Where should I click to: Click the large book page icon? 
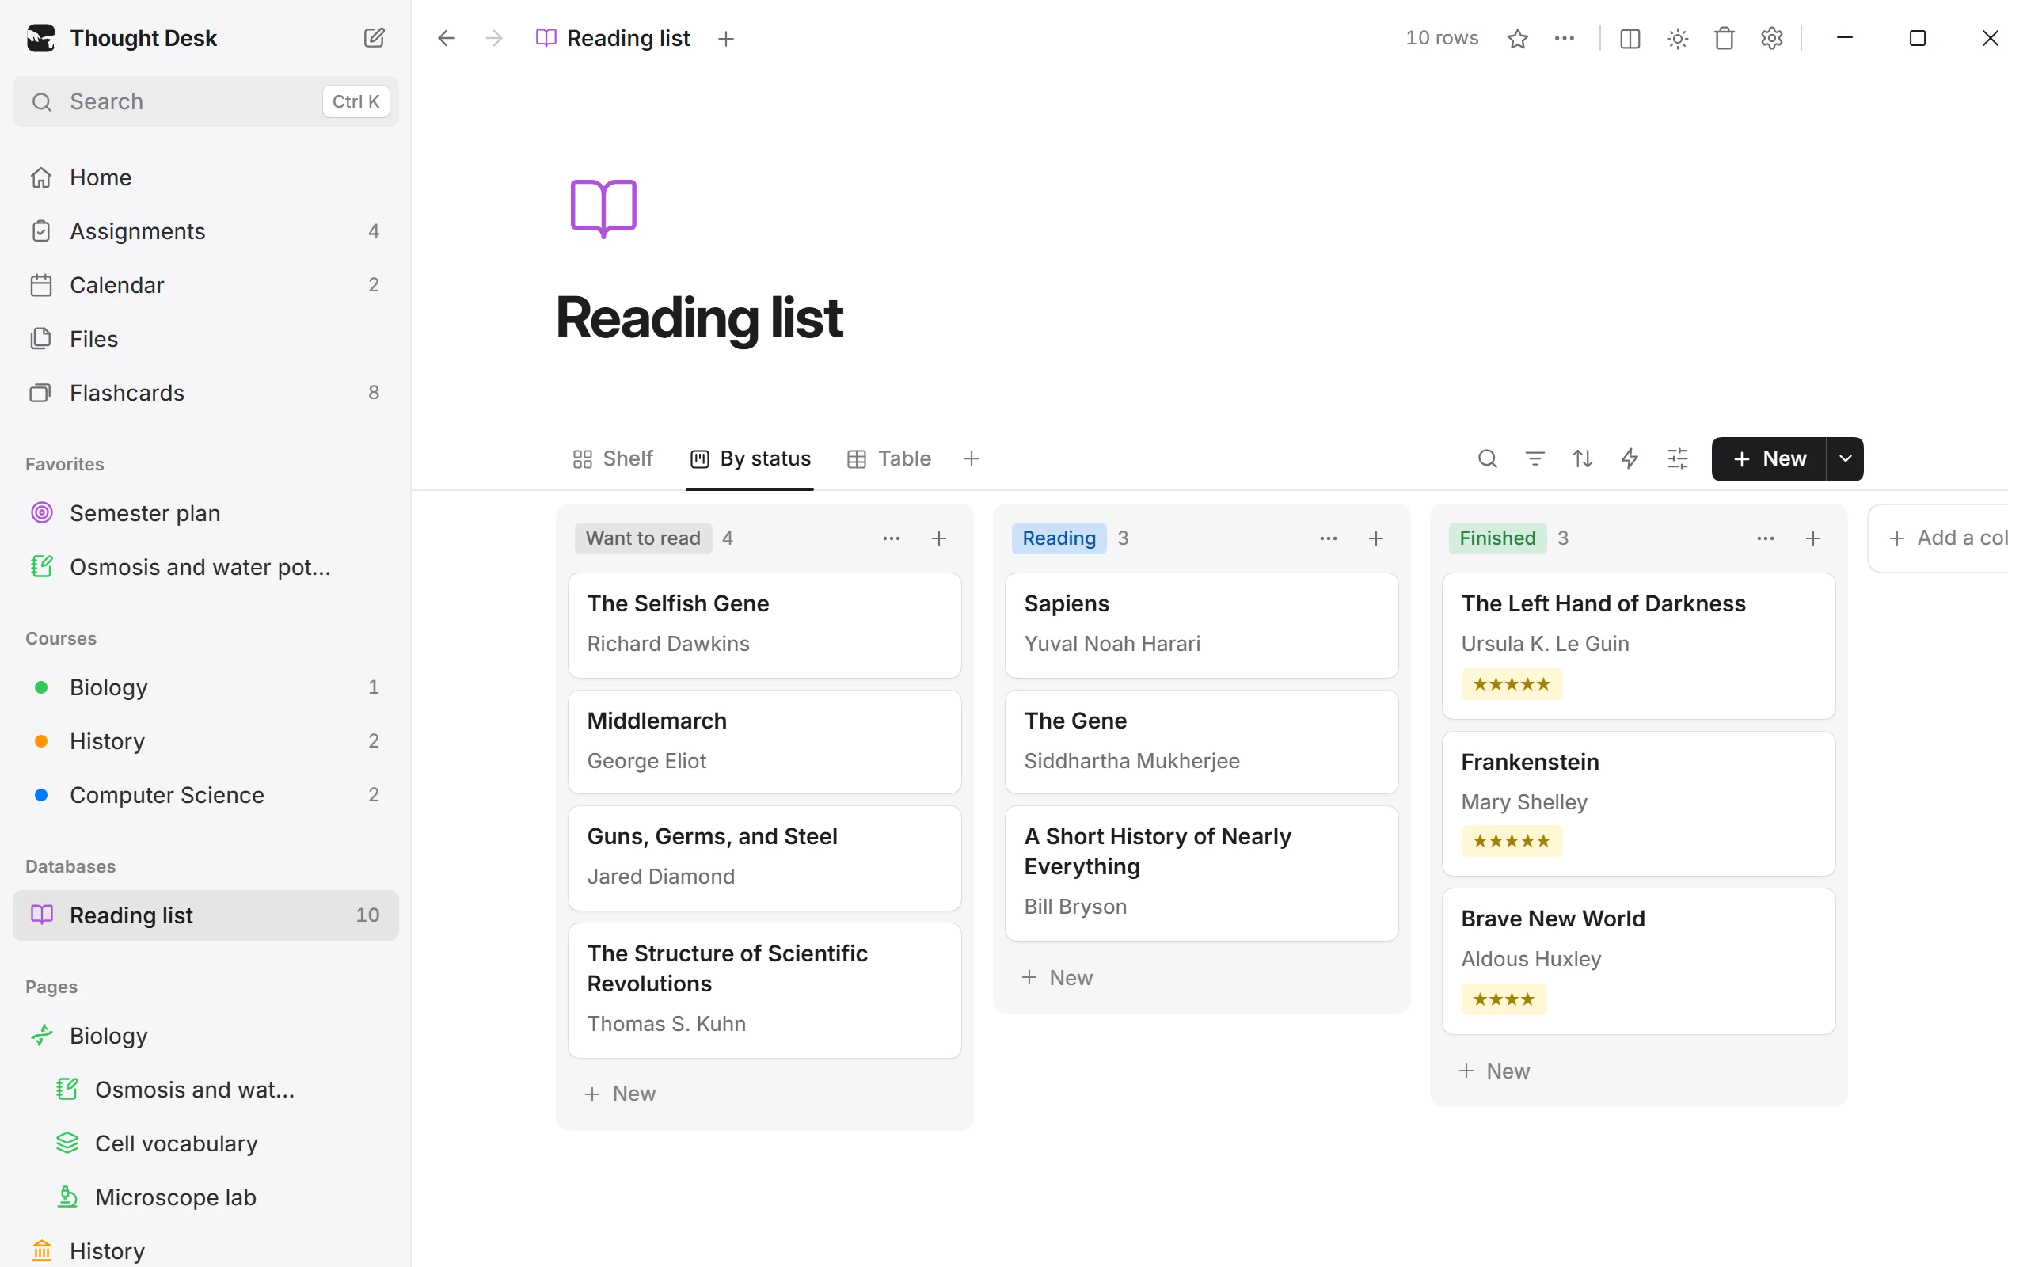[603, 207]
